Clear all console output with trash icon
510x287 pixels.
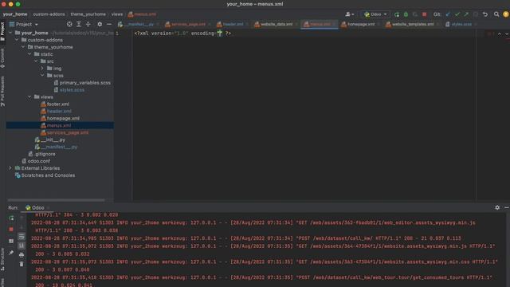[x=22, y=264]
